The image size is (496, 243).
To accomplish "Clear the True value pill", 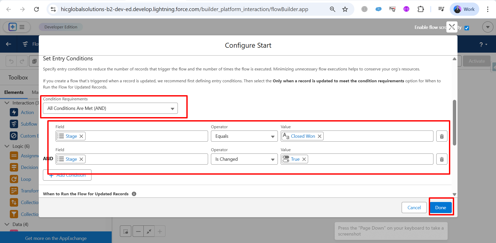I will tap(304, 159).
